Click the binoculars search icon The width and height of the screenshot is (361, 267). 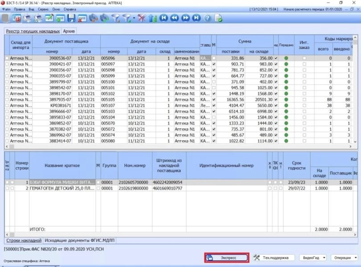(94, 18)
